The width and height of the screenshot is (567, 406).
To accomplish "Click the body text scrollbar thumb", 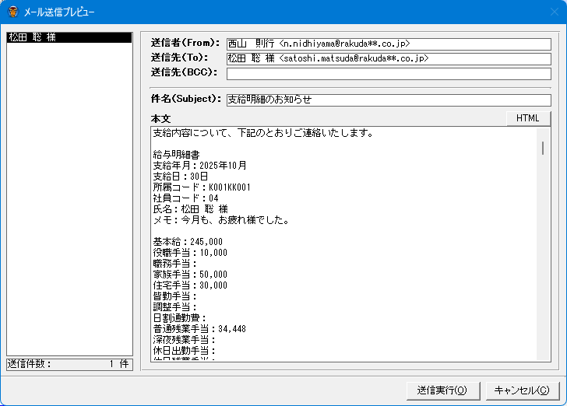I will pyautogui.click(x=542, y=148).
